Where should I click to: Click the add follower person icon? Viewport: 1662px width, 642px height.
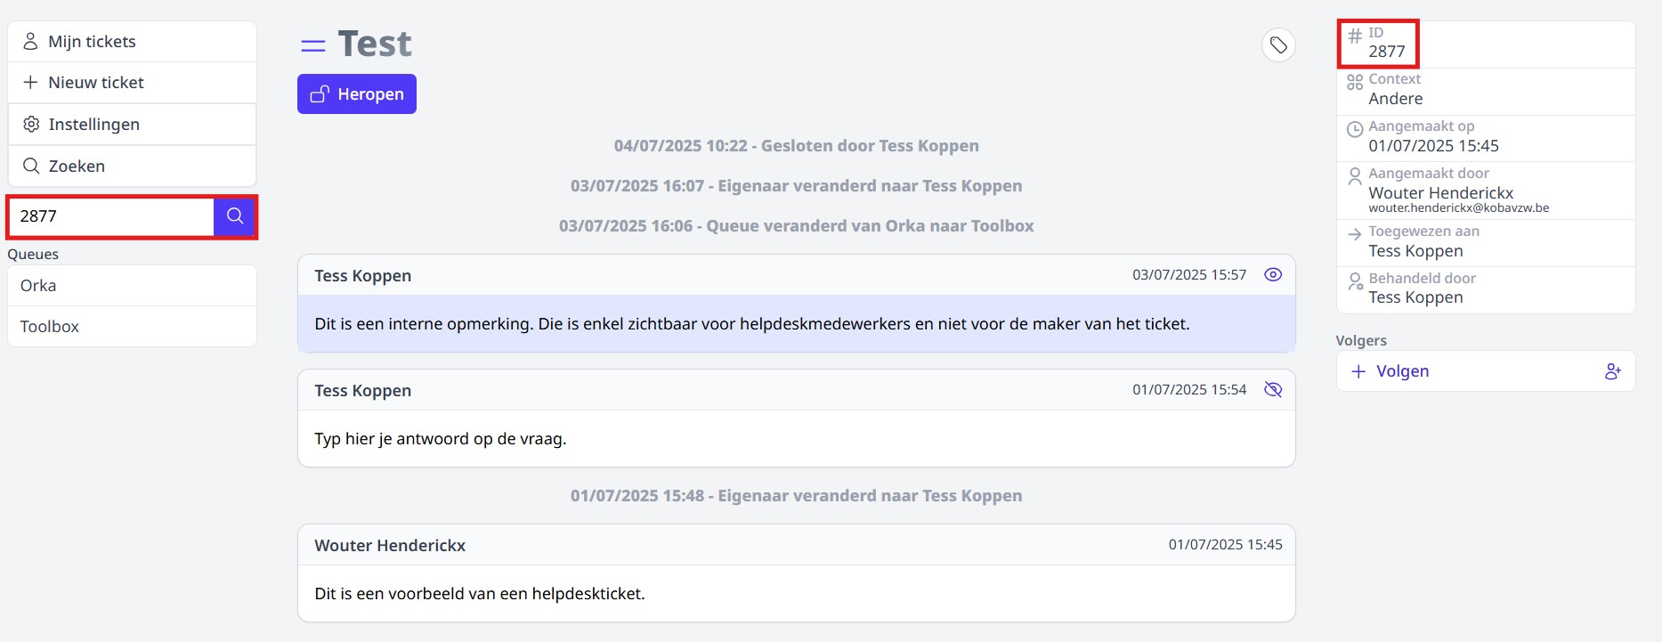tap(1612, 371)
